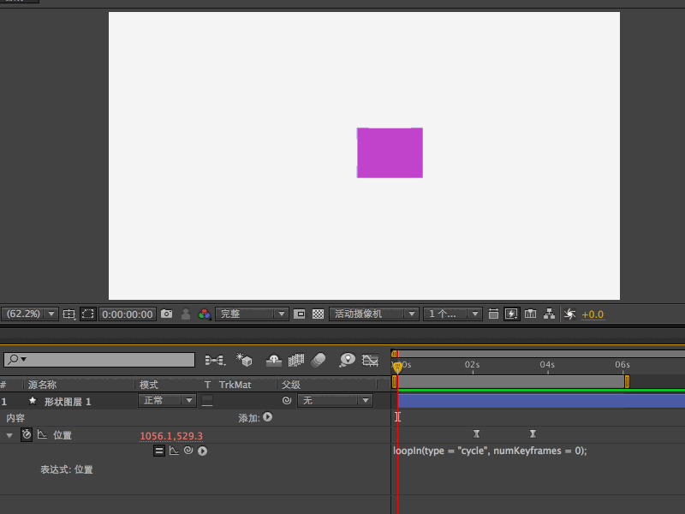Open the RGB channel display icon
Screen dimensions: 685x514
click(204, 314)
